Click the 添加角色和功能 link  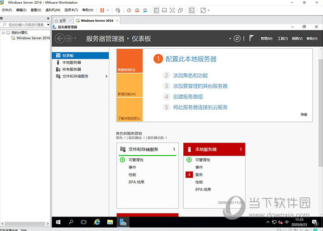click(190, 75)
